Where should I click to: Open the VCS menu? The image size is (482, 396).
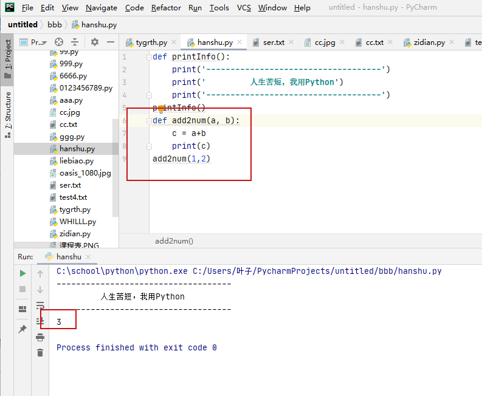click(244, 8)
